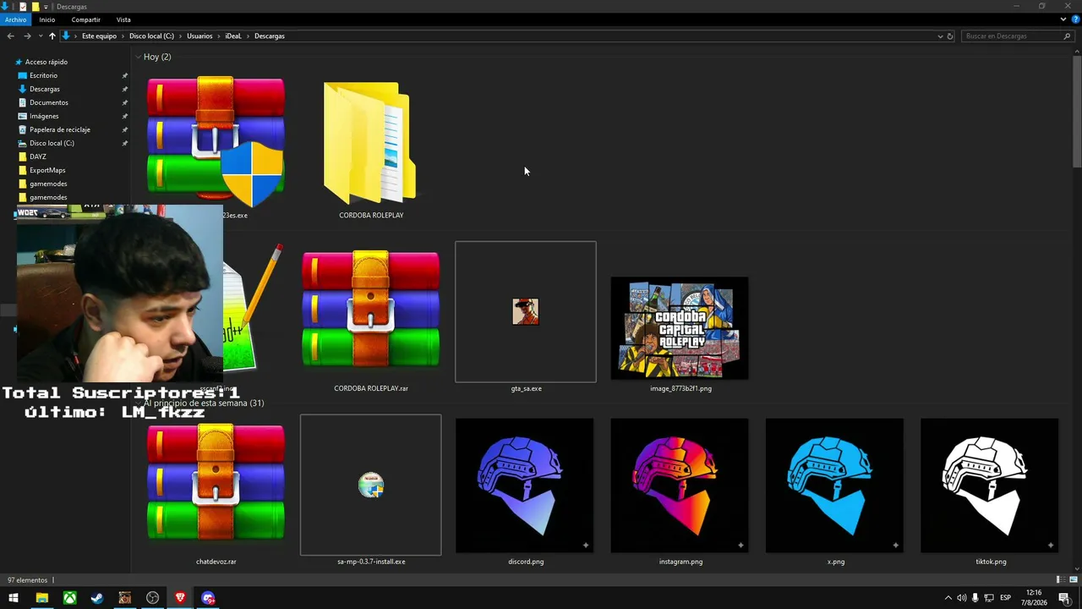
Task: Open Imágenes in the sidebar
Action: tap(44, 116)
